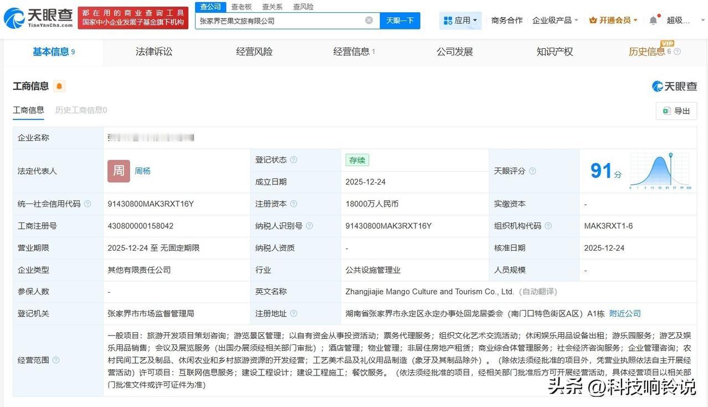Clear the search box with the X icon
The height and width of the screenshot is (407, 708).
[369, 21]
